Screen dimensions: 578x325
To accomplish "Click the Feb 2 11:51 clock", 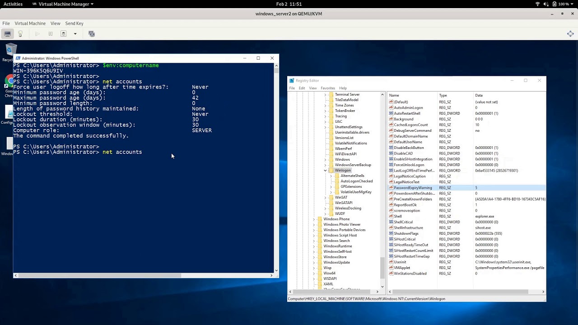I will point(289,4).
